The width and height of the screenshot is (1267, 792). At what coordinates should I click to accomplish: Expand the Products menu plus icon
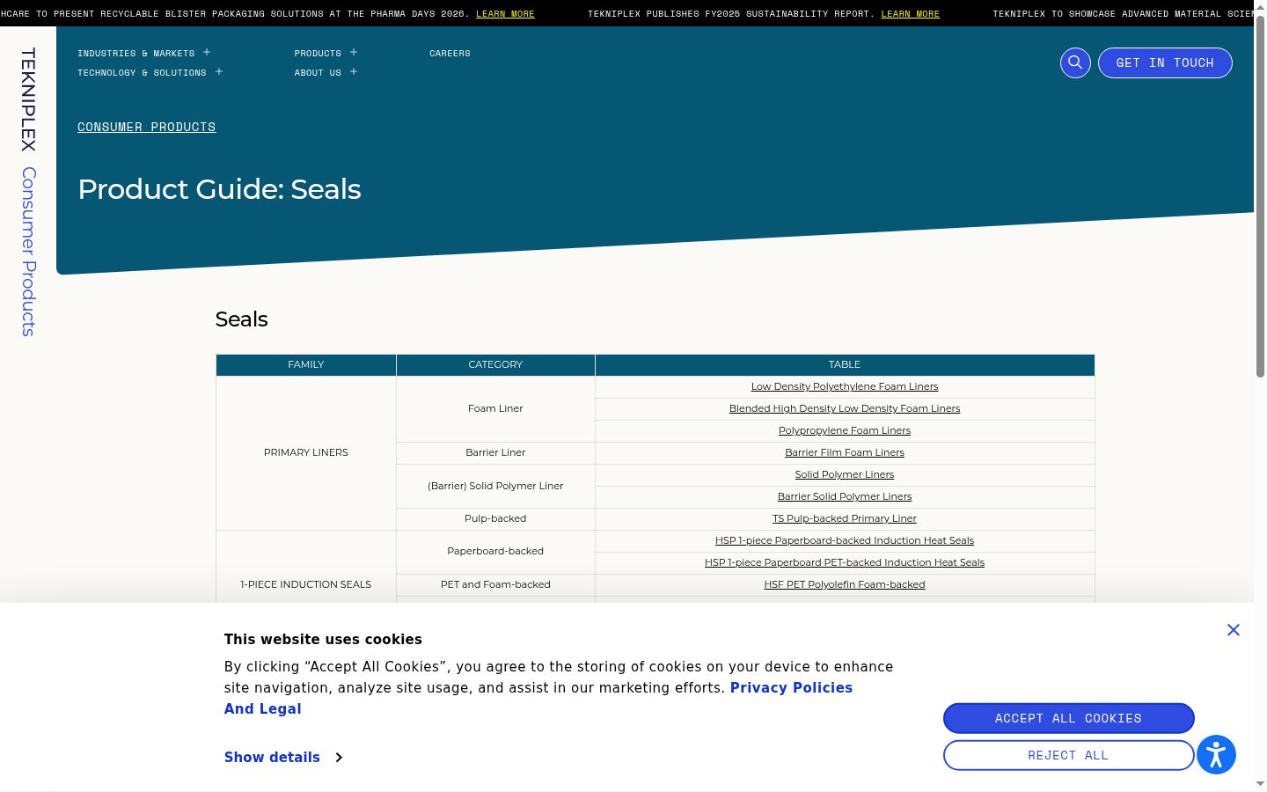pos(354,53)
